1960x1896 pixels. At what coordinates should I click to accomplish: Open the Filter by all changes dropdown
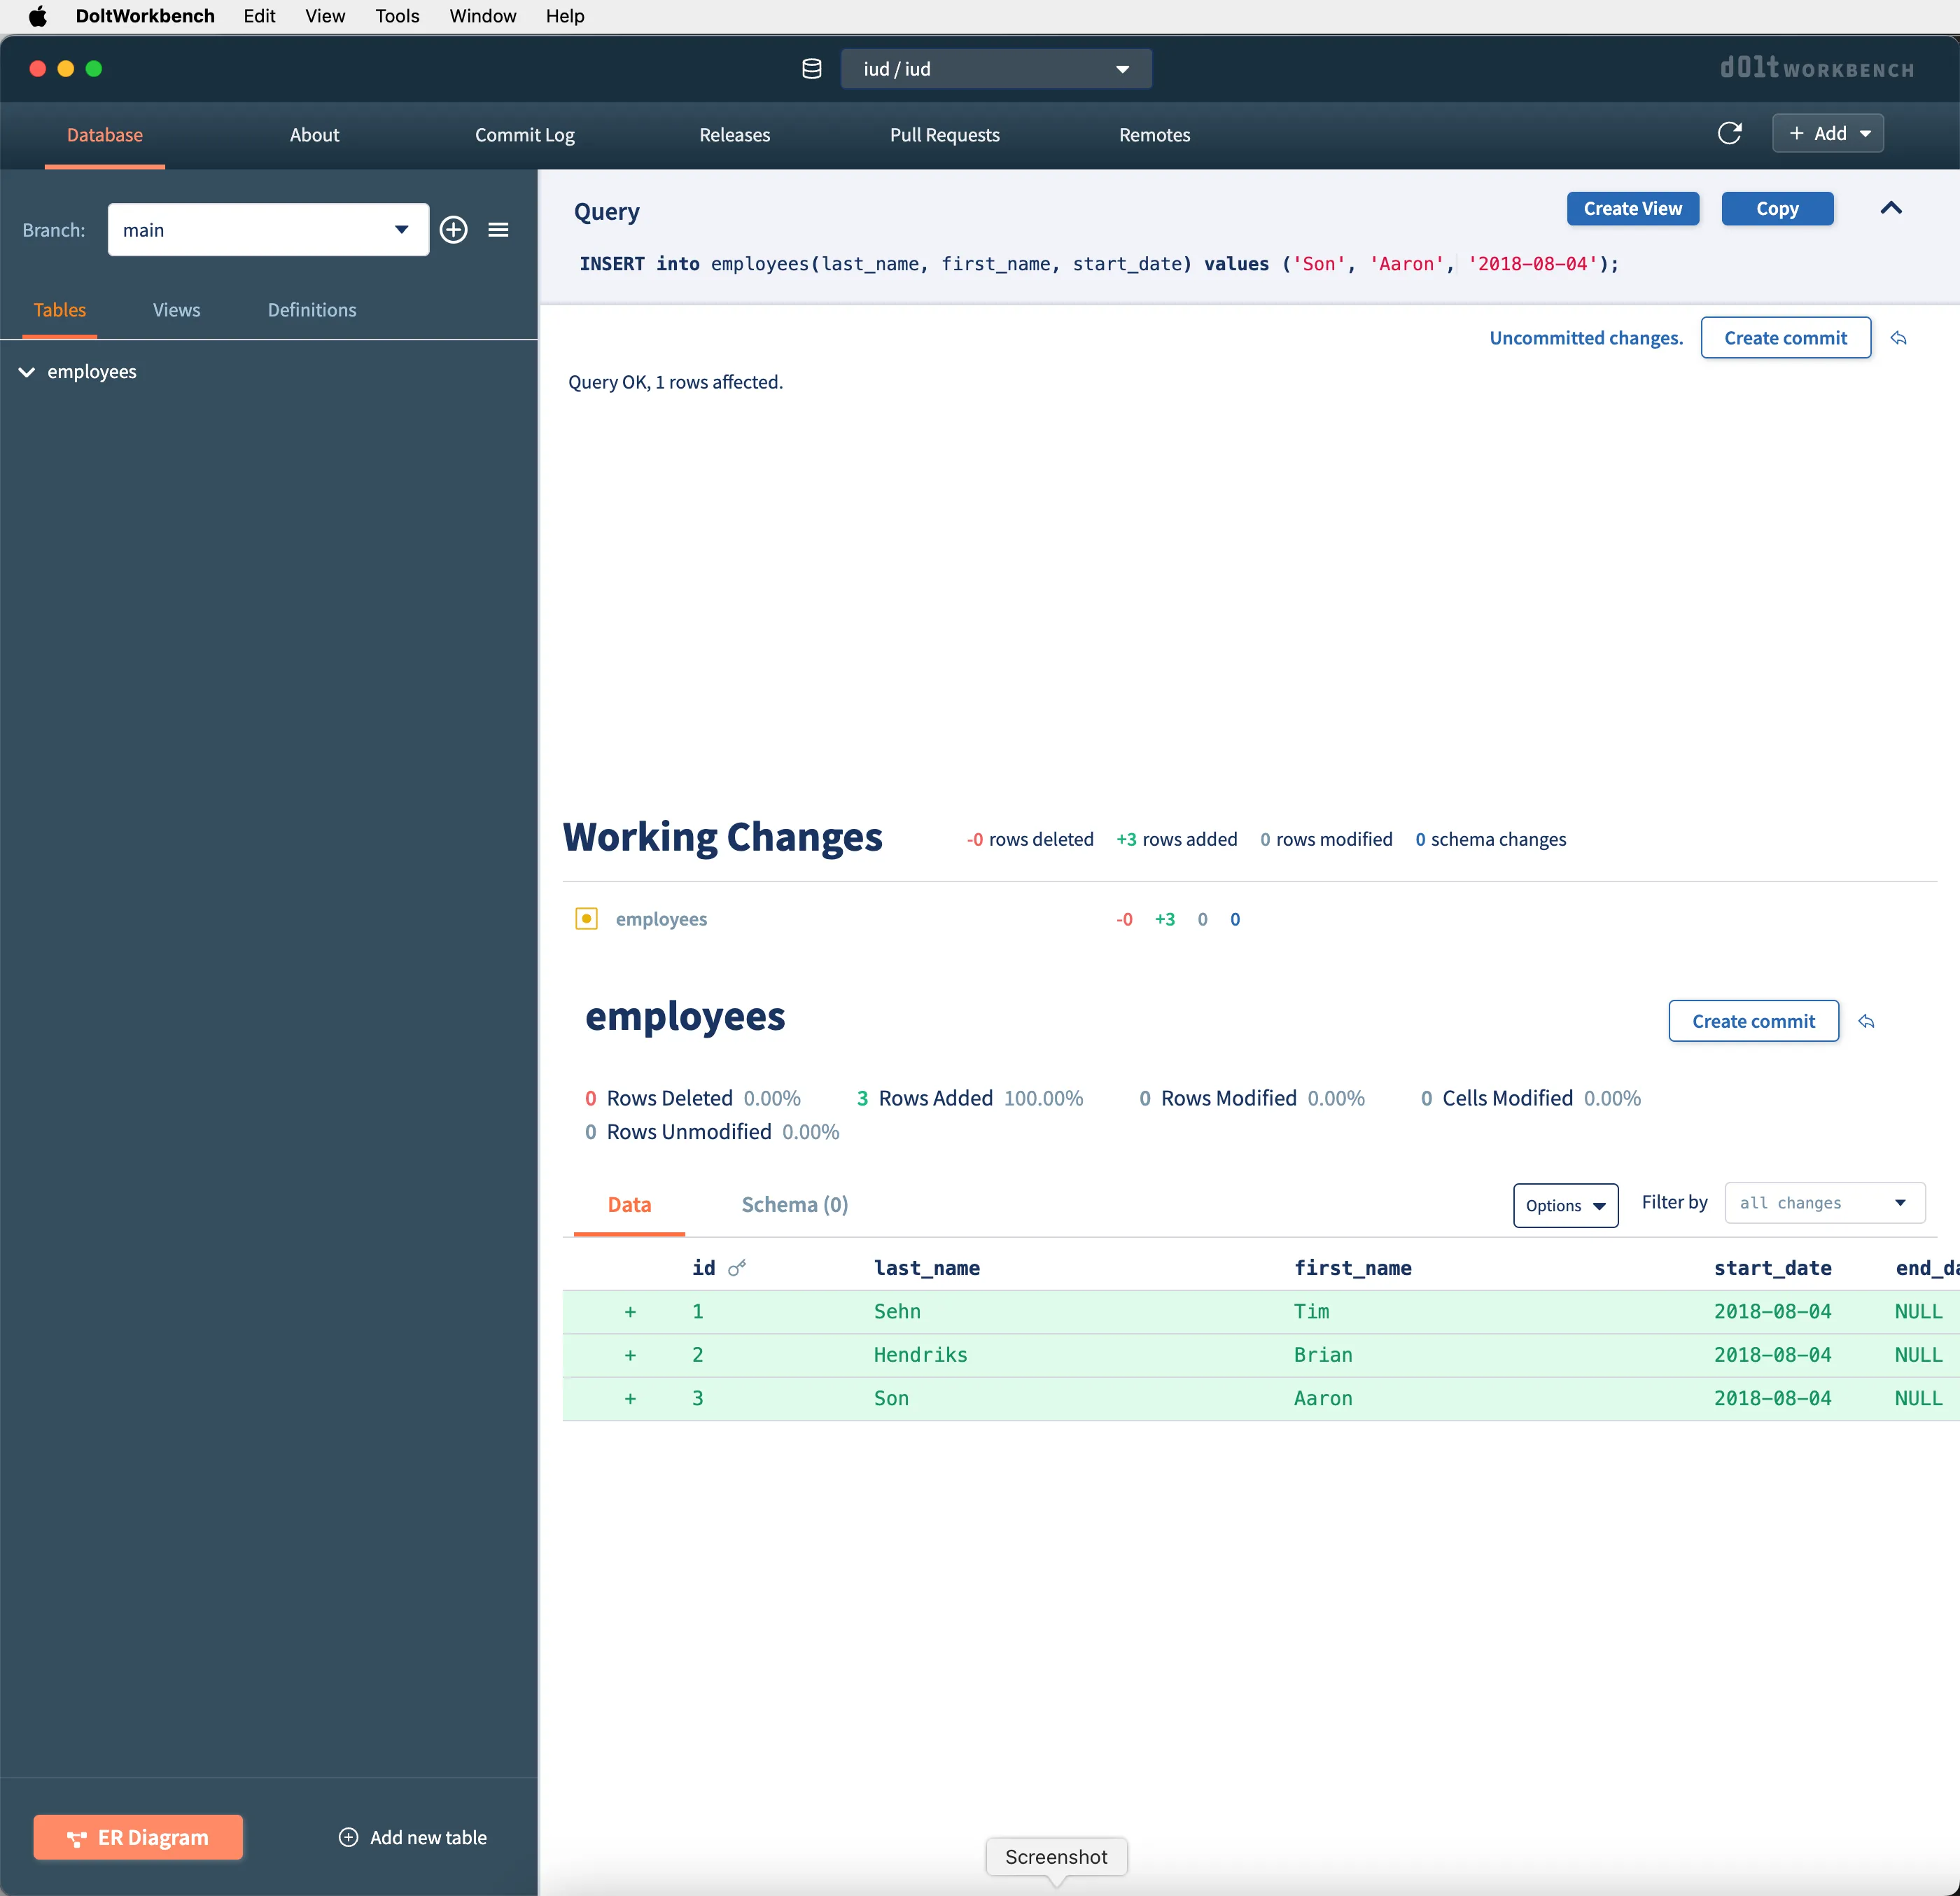point(1824,1203)
